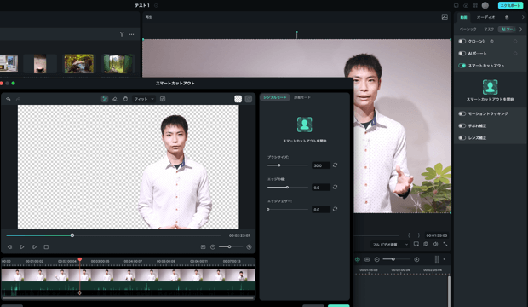Click the brush size 30.0 input field
Image resolution: width=528 pixels, height=307 pixels.
coord(320,165)
